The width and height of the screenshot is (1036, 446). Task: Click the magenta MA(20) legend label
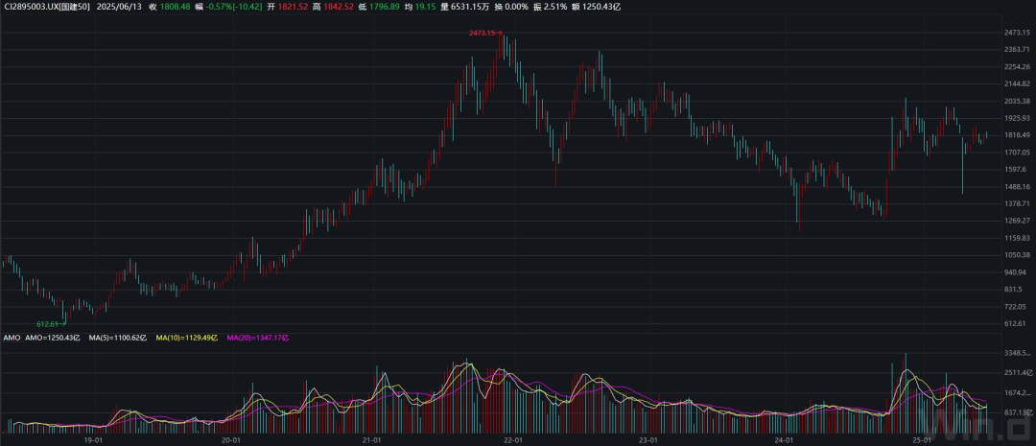click(x=257, y=338)
